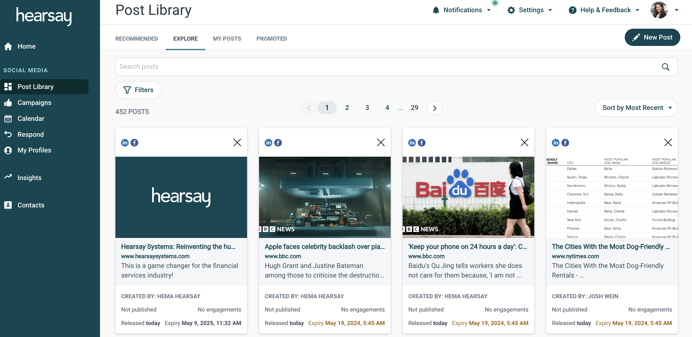Select current page 1
The height and width of the screenshot is (337, 692).
tap(327, 108)
